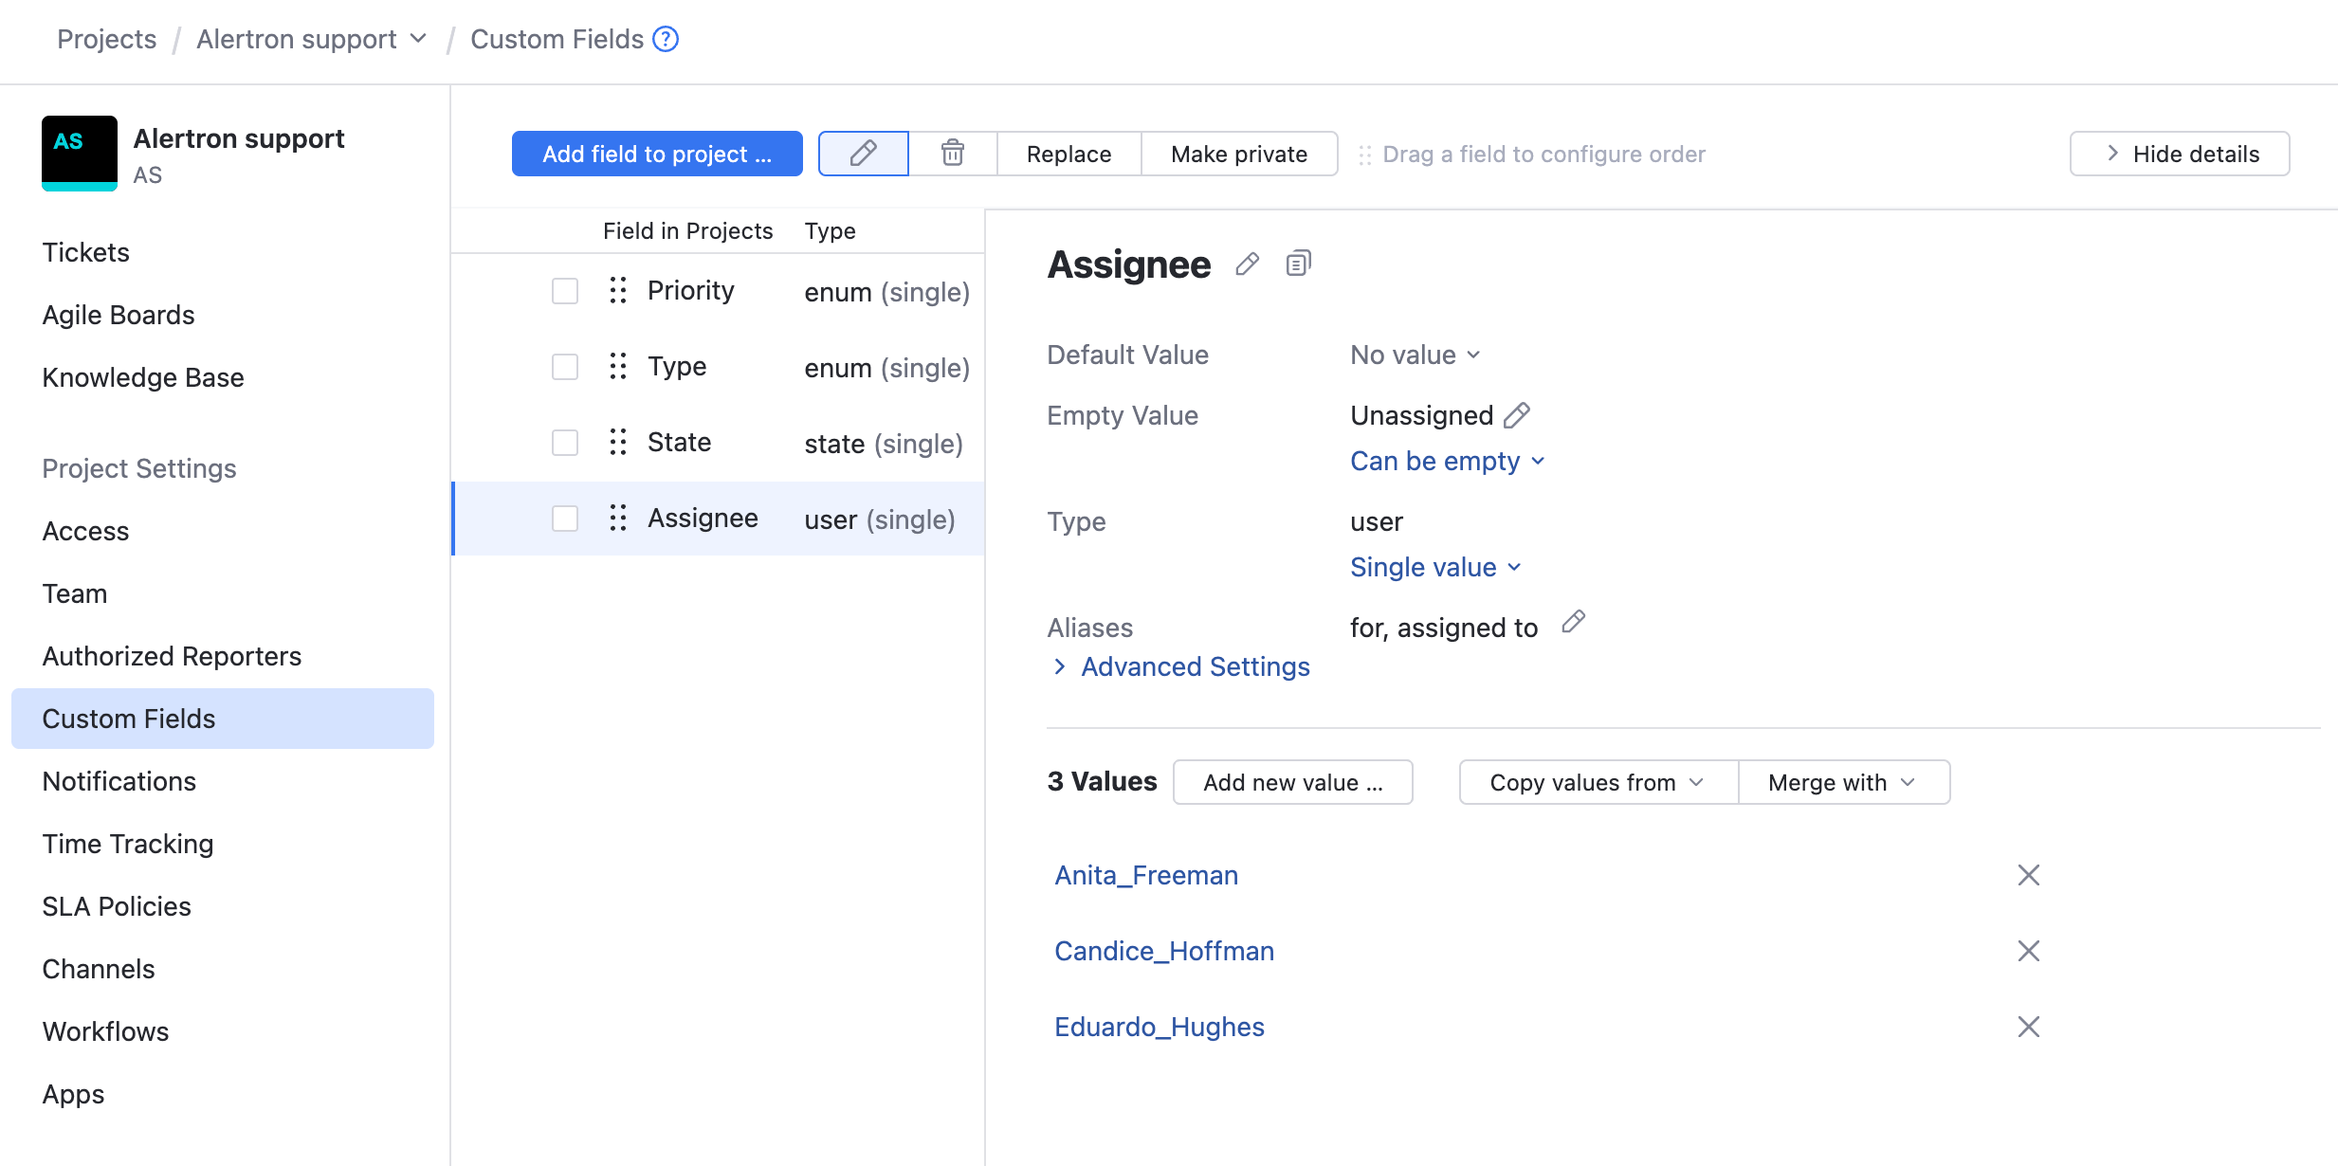Click the trash icon to delete selected field

[952, 153]
